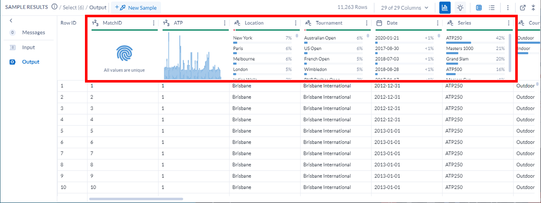Open MatchID column options menu

coord(153,23)
